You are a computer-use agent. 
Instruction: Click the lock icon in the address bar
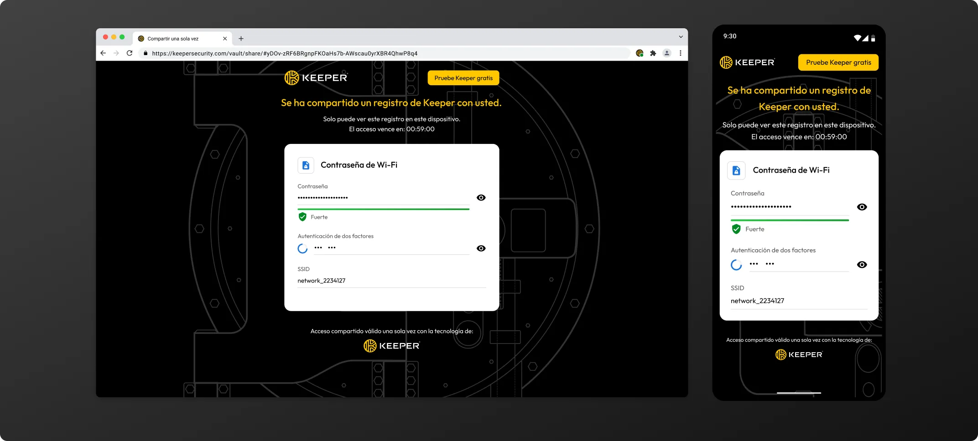click(x=146, y=53)
